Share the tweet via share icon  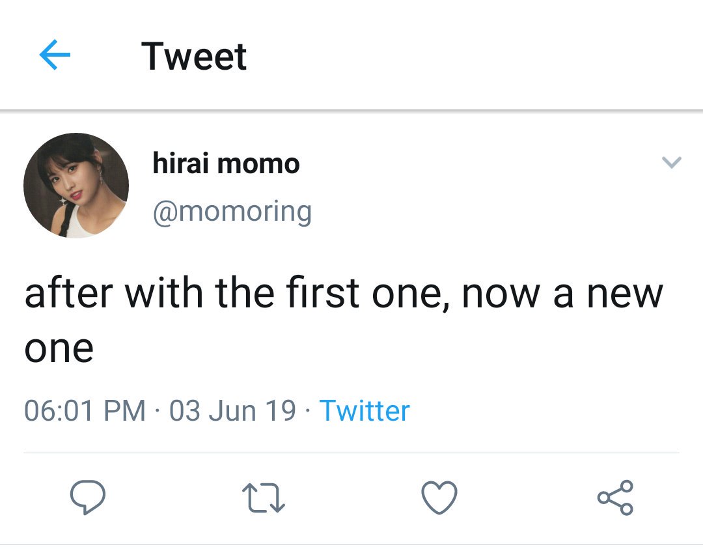click(x=615, y=498)
